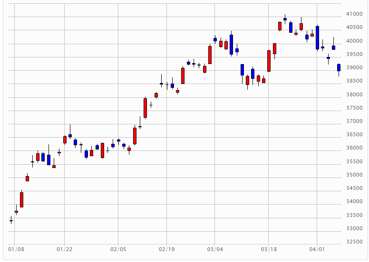This screenshot has height=262, width=369.
Task: Select the 32500 price axis label
Action: (354, 242)
